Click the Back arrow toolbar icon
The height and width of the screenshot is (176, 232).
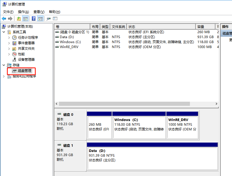4,19
